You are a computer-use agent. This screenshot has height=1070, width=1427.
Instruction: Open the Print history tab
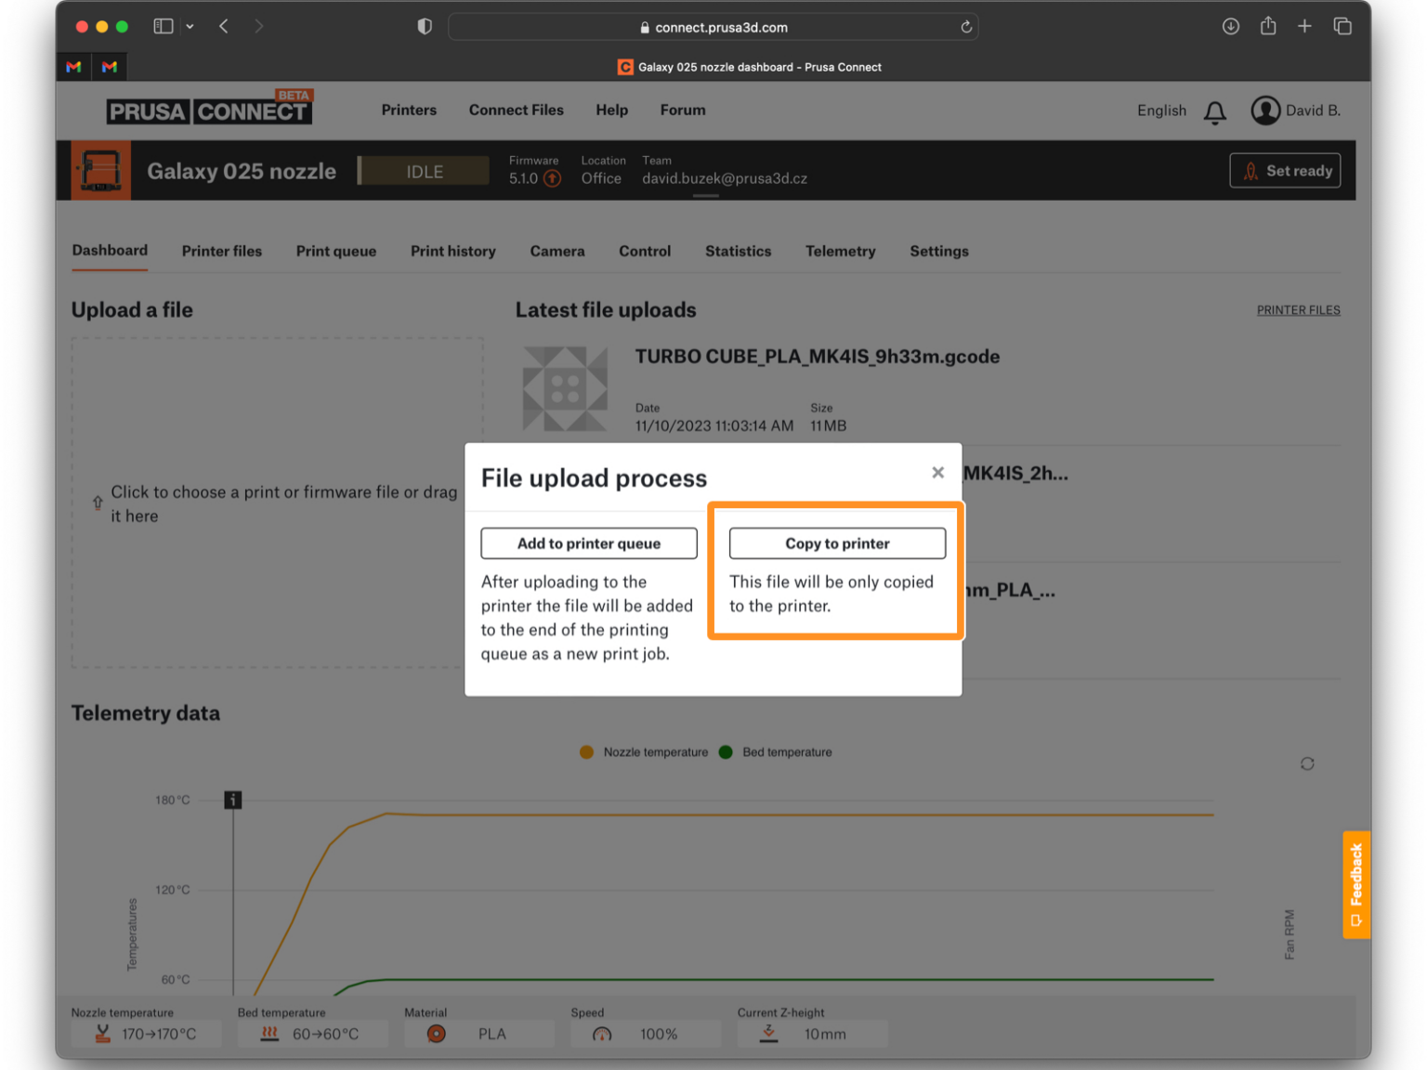(x=453, y=251)
